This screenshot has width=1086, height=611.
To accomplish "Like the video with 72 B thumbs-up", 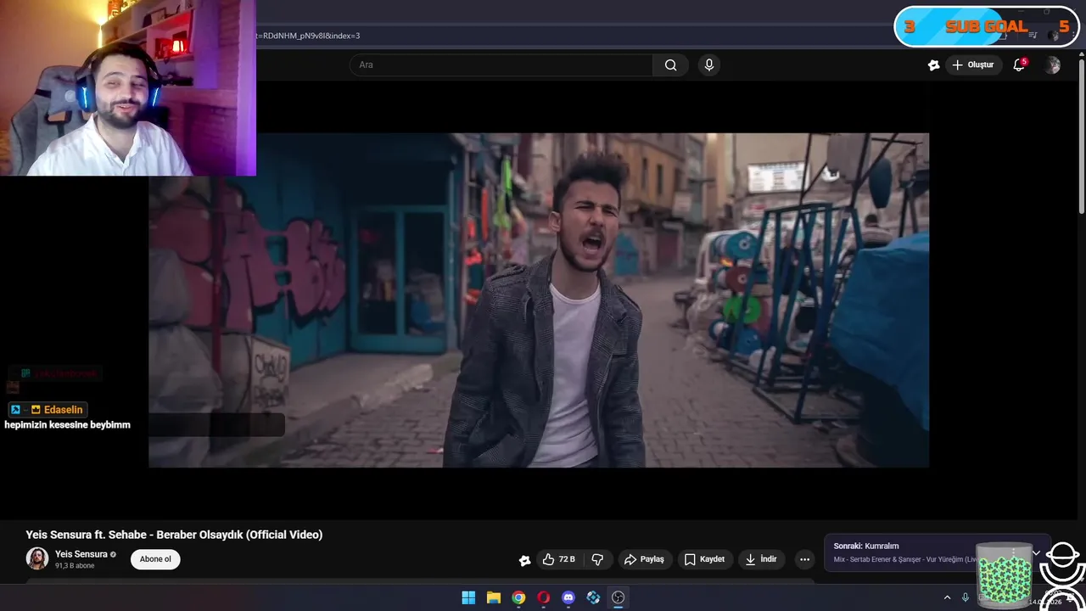I will coord(558,559).
